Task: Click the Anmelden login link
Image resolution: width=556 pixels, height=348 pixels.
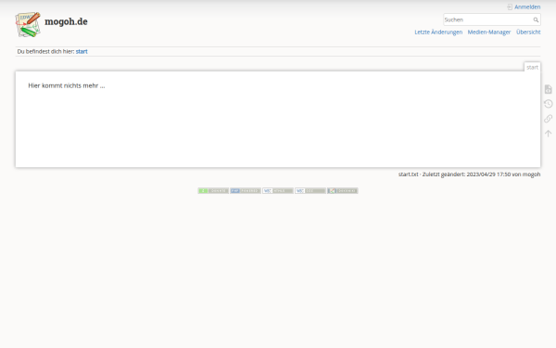Action: [527, 7]
